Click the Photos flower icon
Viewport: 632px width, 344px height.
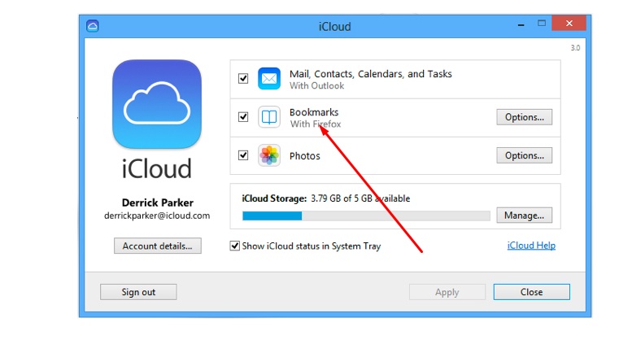pyautogui.click(x=269, y=155)
